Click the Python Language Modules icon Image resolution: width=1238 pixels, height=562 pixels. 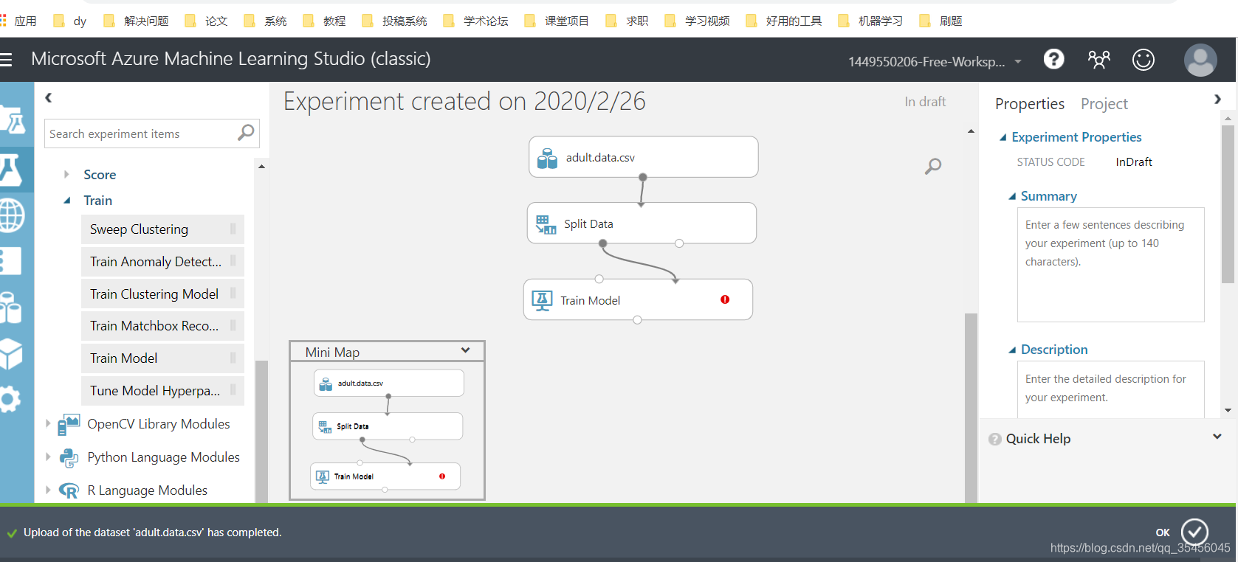[x=69, y=457]
